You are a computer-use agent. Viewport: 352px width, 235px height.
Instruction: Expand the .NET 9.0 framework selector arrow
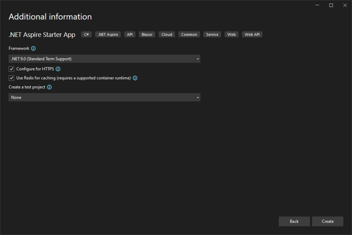click(x=198, y=59)
